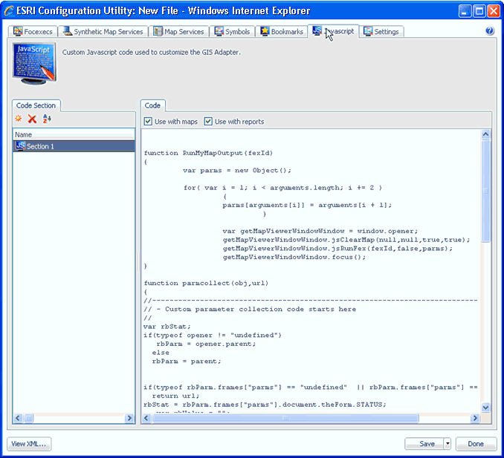Viewport: 504px width, 458px height.
Task: Click the Focexecs tab icon
Action: 18,31
